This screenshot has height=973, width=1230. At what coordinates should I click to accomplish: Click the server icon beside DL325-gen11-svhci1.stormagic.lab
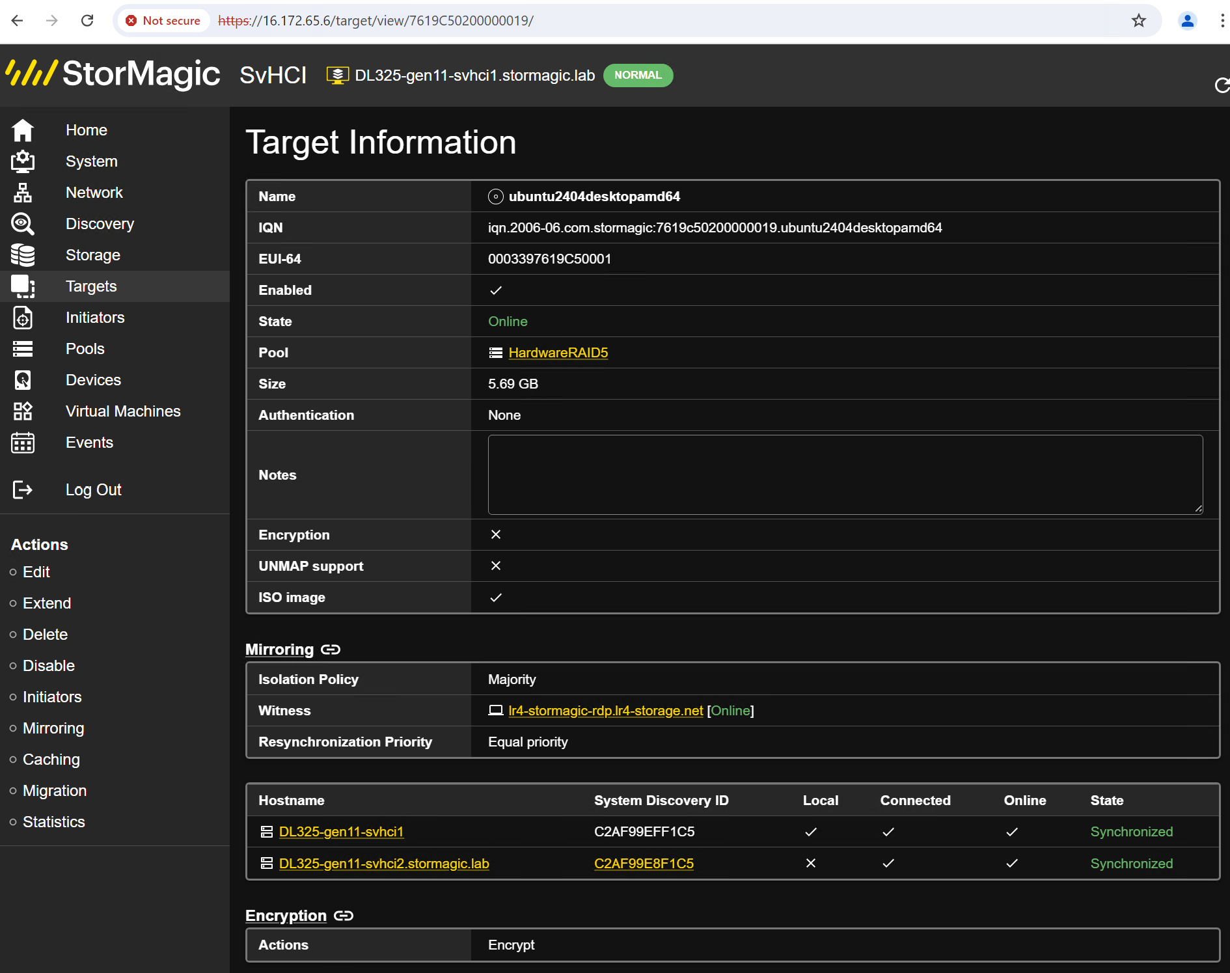338,75
